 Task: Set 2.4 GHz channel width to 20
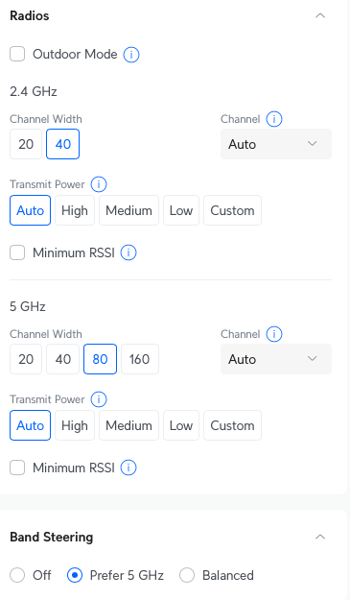tap(26, 144)
